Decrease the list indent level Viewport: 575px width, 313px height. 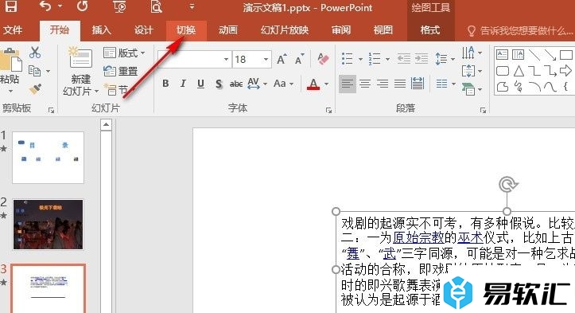(404, 59)
